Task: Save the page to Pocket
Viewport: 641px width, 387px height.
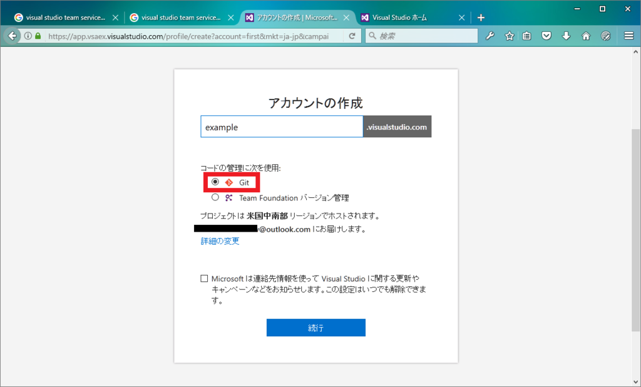Action: point(546,36)
